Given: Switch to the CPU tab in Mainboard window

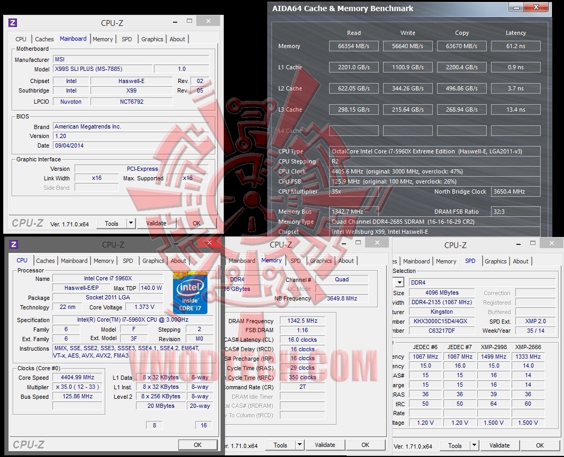Looking at the screenshot, I should tap(21, 39).
